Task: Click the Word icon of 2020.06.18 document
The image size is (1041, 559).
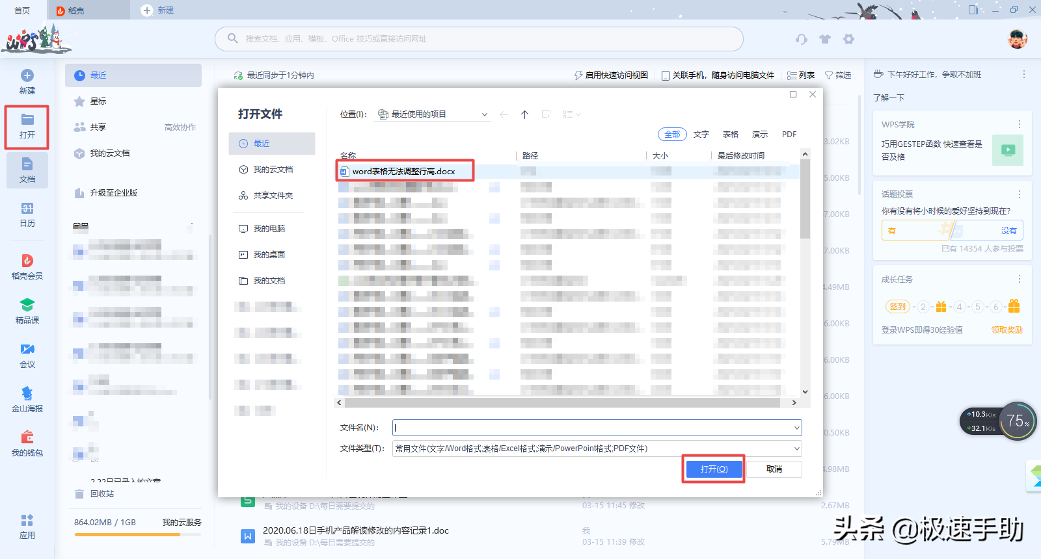Action: tap(247, 536)
